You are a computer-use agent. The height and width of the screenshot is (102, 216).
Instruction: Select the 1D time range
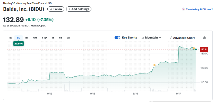[11, 38]
